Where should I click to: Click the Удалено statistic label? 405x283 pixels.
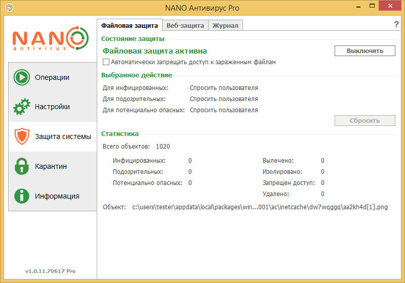(x=275, y=194)
